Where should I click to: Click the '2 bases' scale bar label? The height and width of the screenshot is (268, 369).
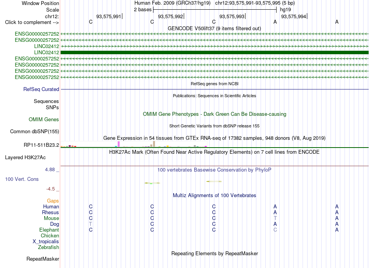point(143,10)
